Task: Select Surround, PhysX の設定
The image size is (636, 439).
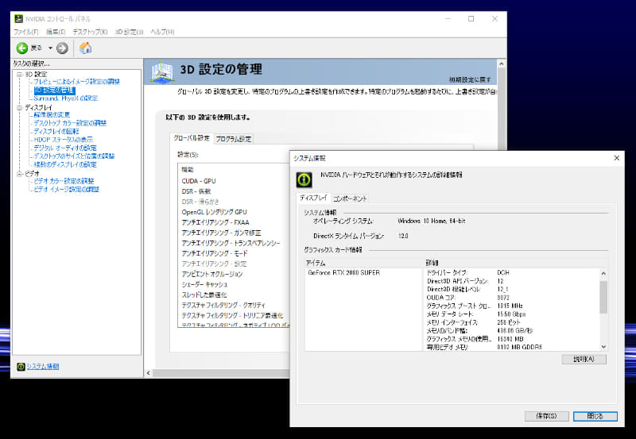Action: point(66,98)
